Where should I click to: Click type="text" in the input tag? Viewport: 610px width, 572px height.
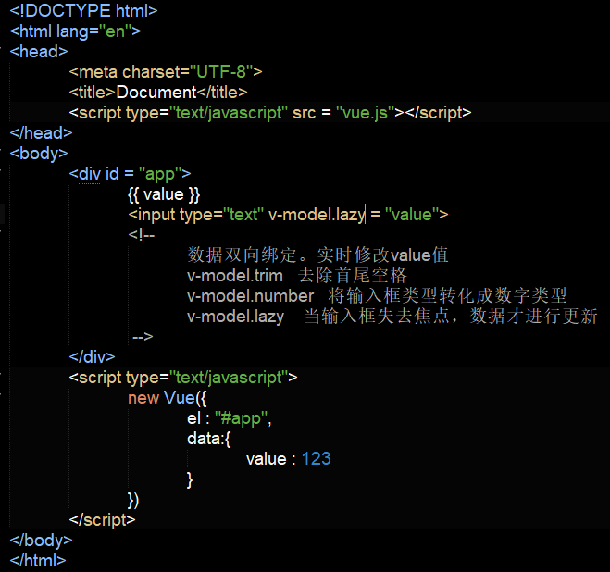[x=221, y=215]
